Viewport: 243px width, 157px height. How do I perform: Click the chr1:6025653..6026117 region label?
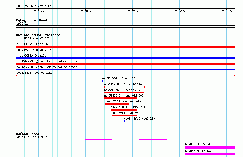[x=34, y=6]
